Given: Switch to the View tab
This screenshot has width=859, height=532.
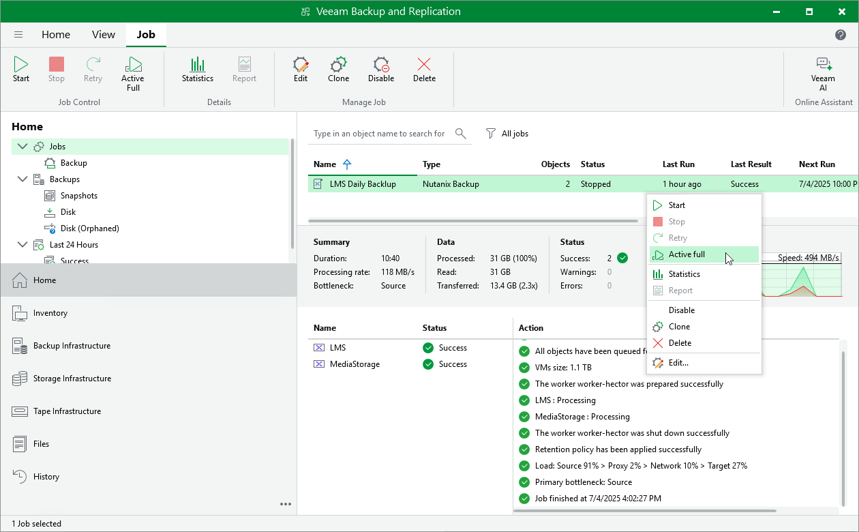Looking at the screenshot, I should point(104,35).
